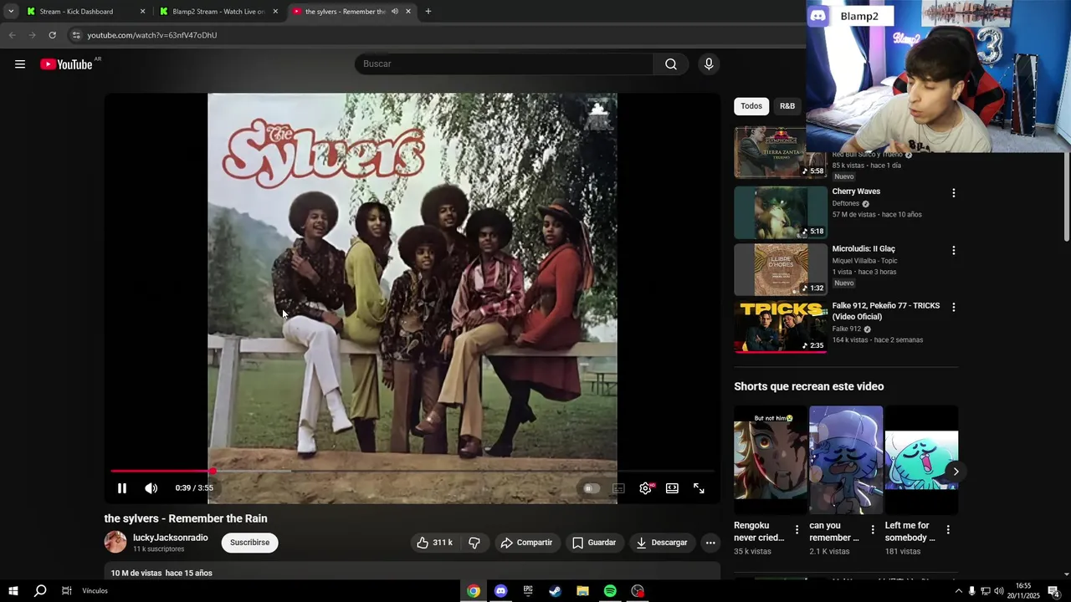
Task: Open Microludis: II Glaç thumbnail
Action: coord(781,269)
